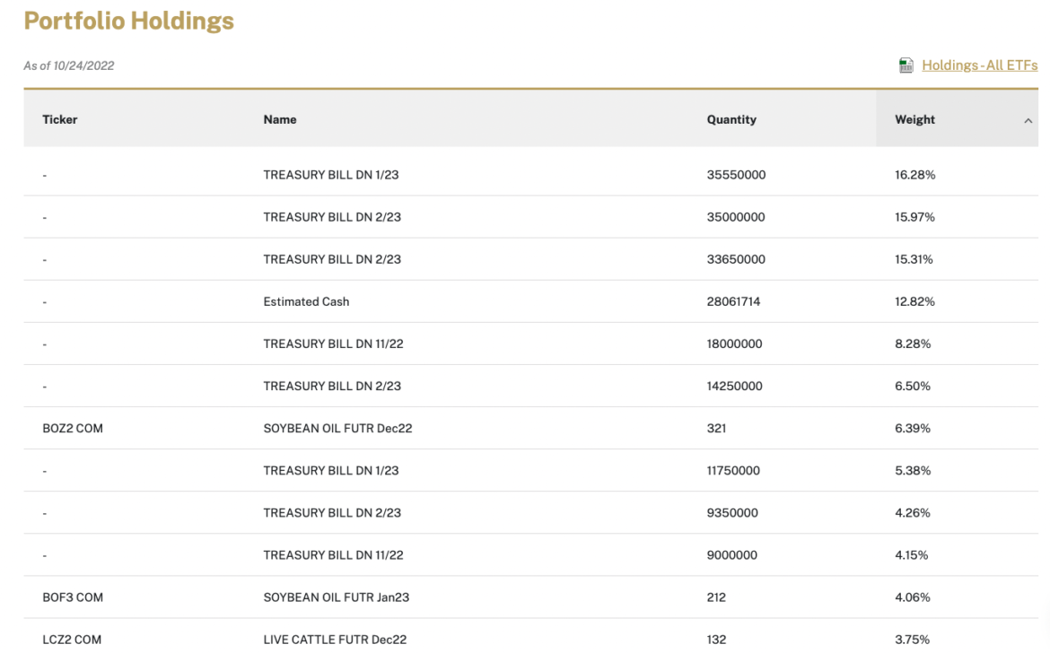
Task: Sort holdings by Weight column header
Action: (914, 118)
